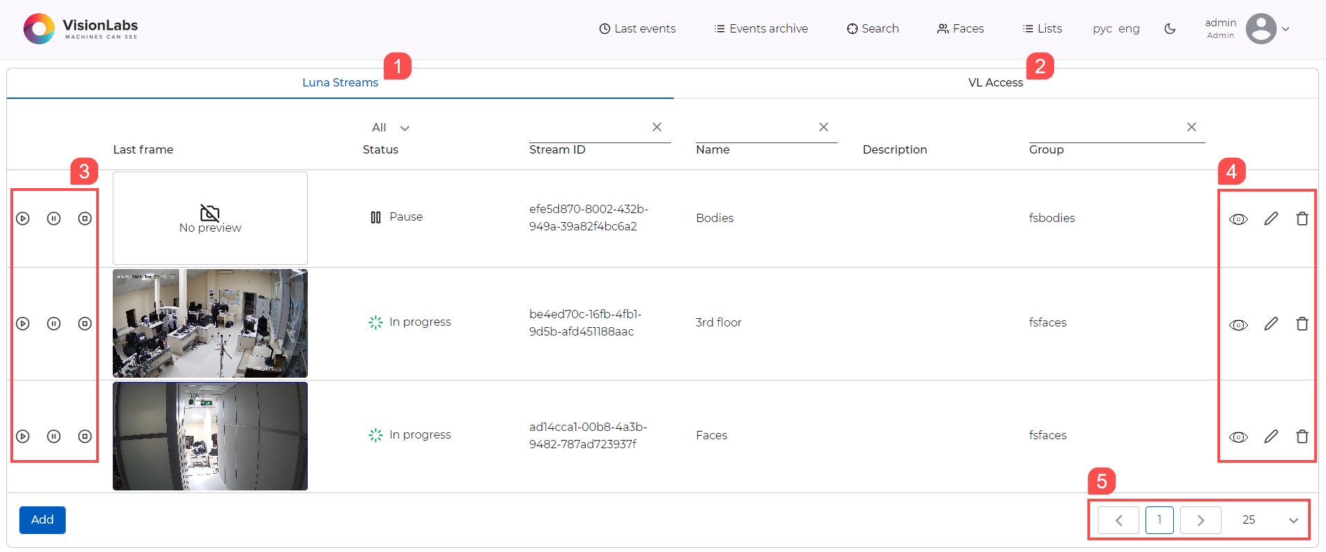This screenshot has height=552, width=1326.
Task: Click the fsbodies group cell
Action: point(1052,219)
